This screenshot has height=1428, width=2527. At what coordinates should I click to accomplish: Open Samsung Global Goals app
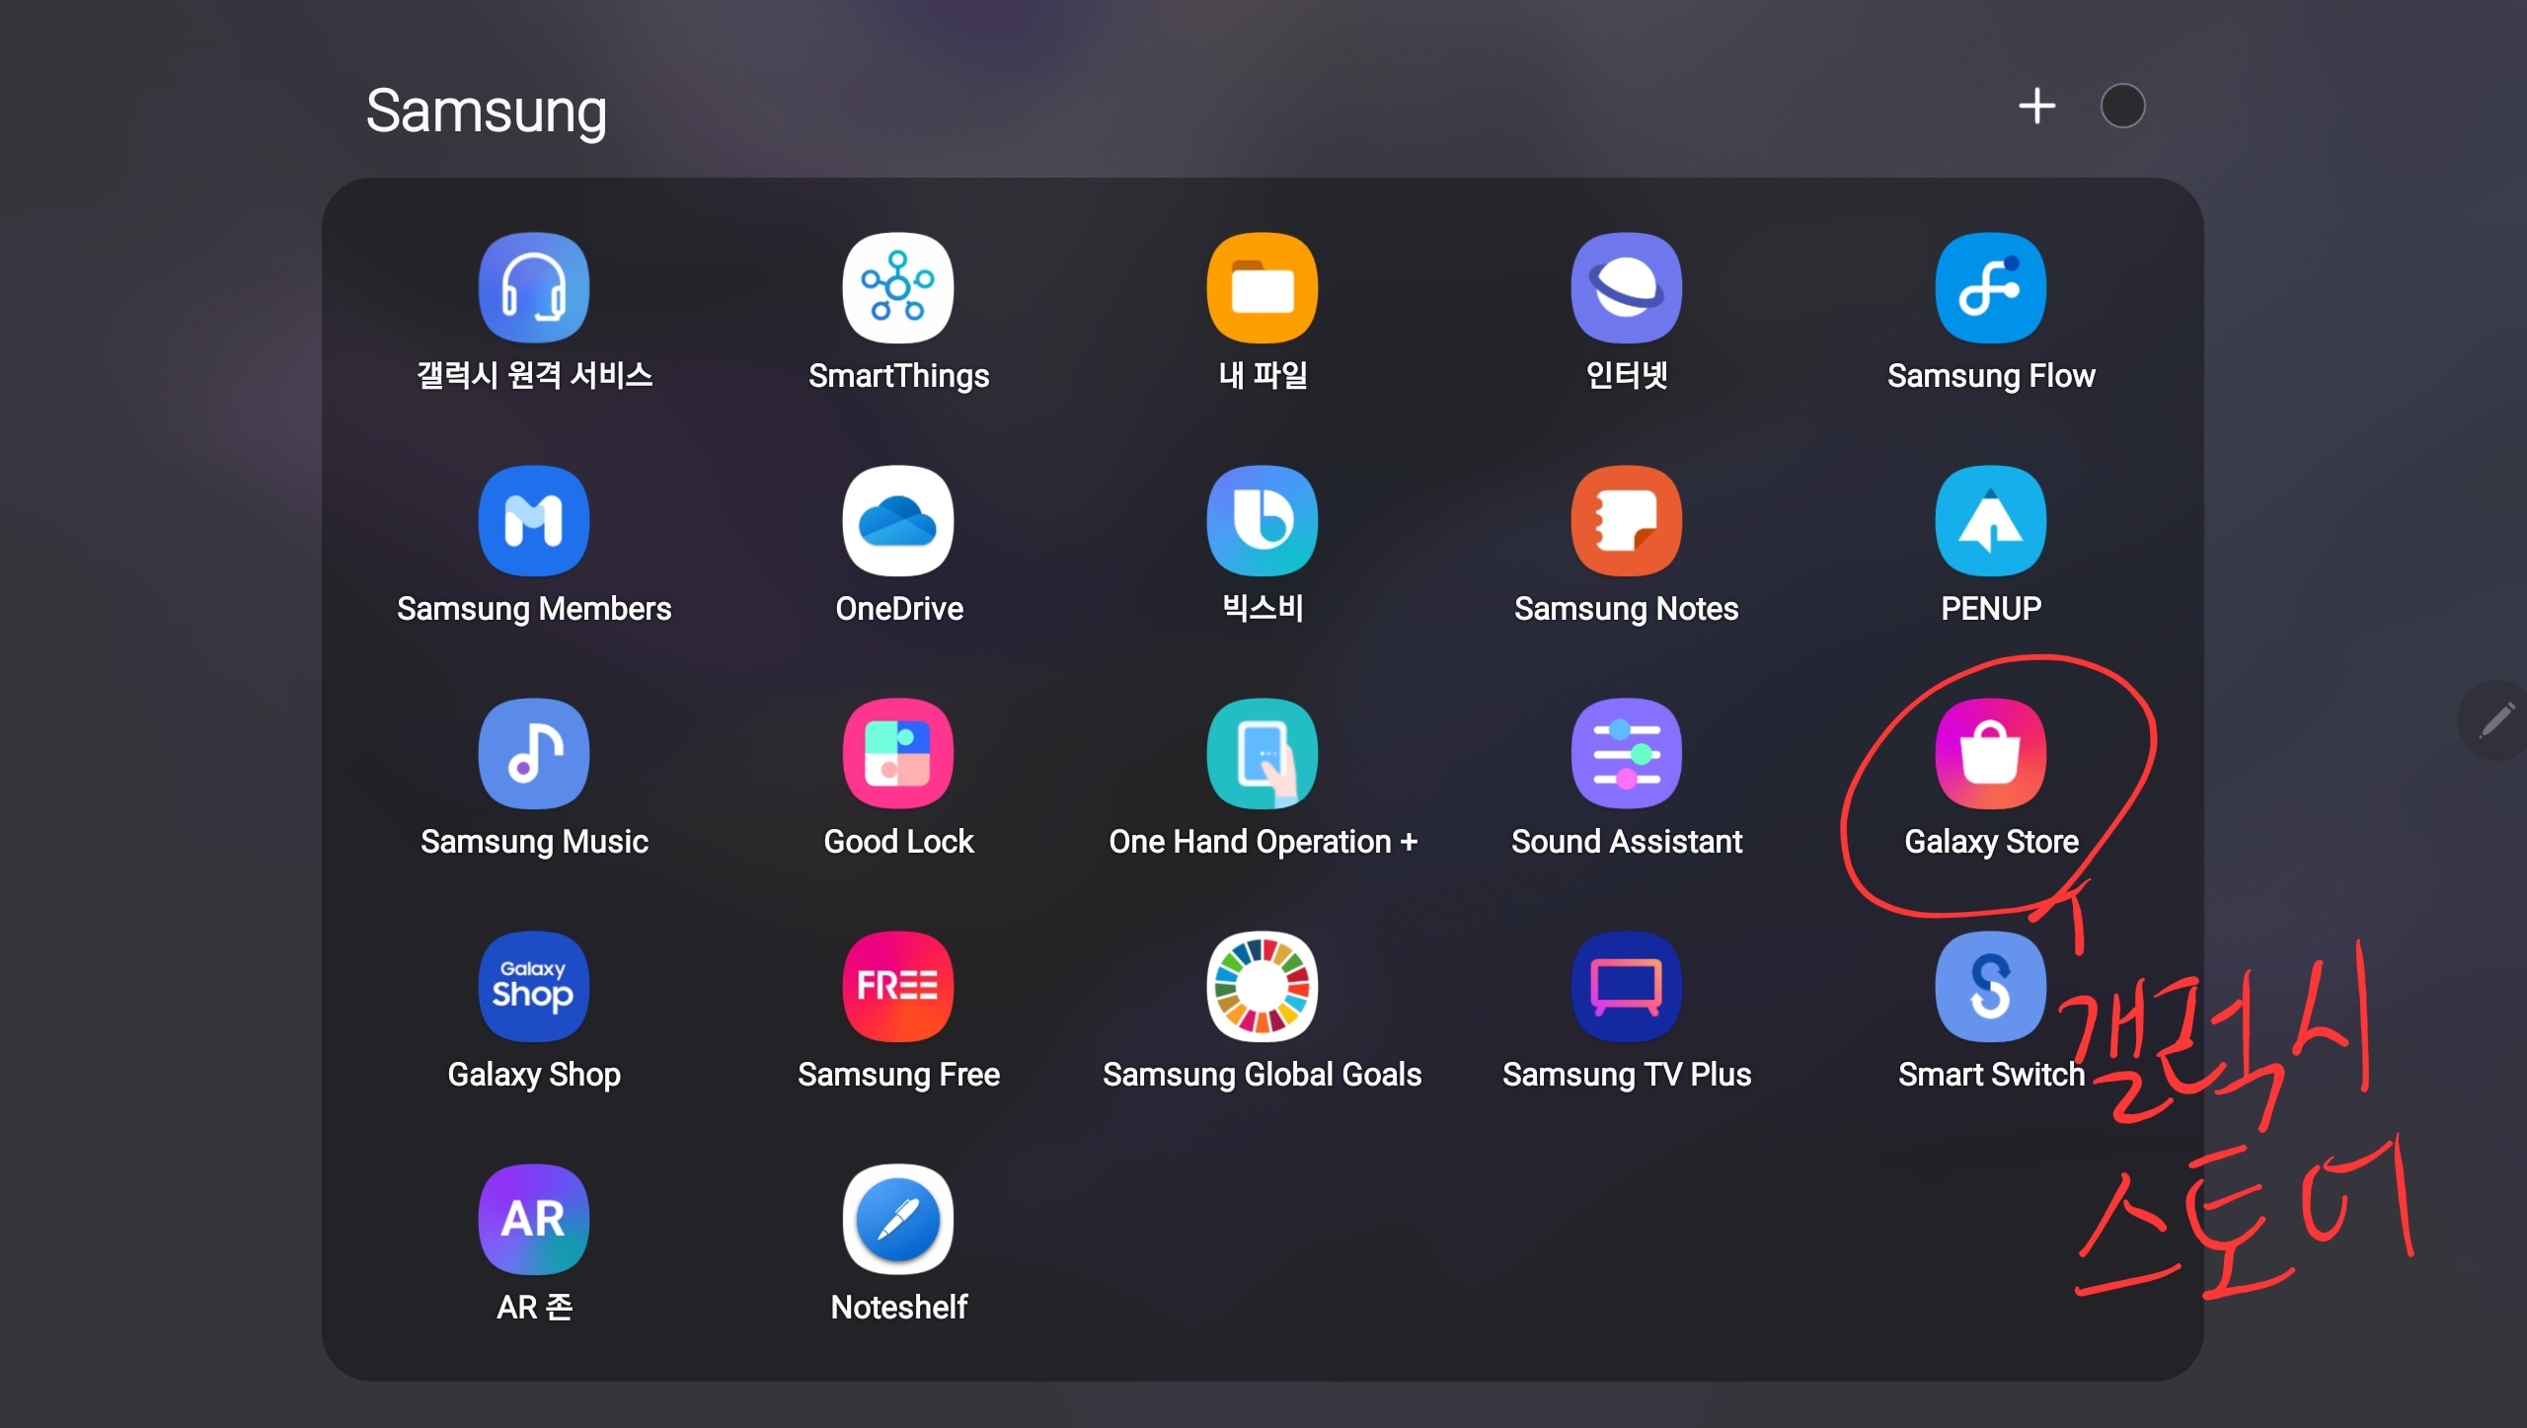coord(1262,987)
